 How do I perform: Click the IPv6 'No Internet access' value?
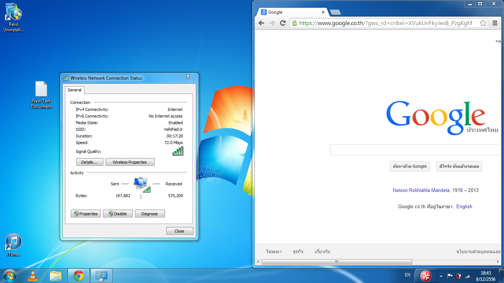coord(166,116)
